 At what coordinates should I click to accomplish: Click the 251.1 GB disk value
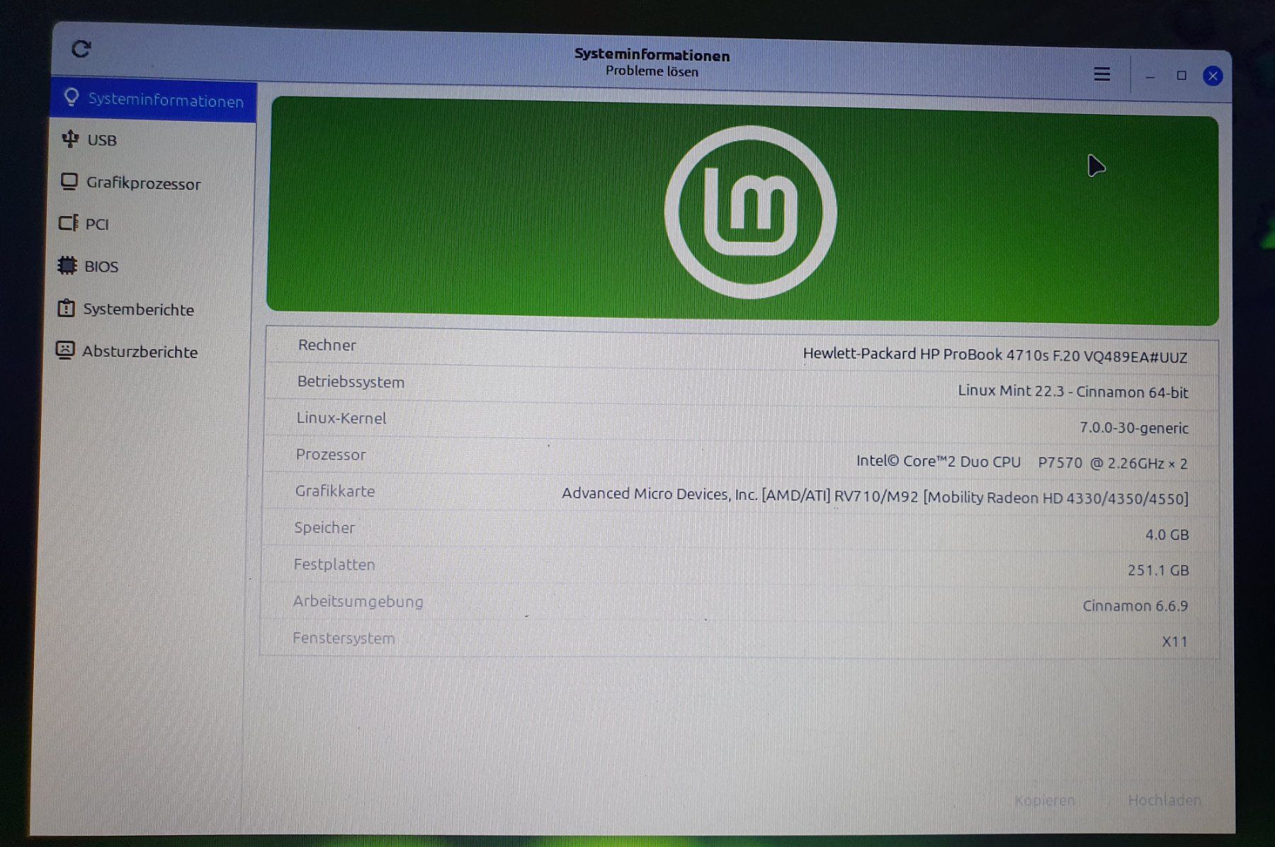click(x=1158, y=570)
